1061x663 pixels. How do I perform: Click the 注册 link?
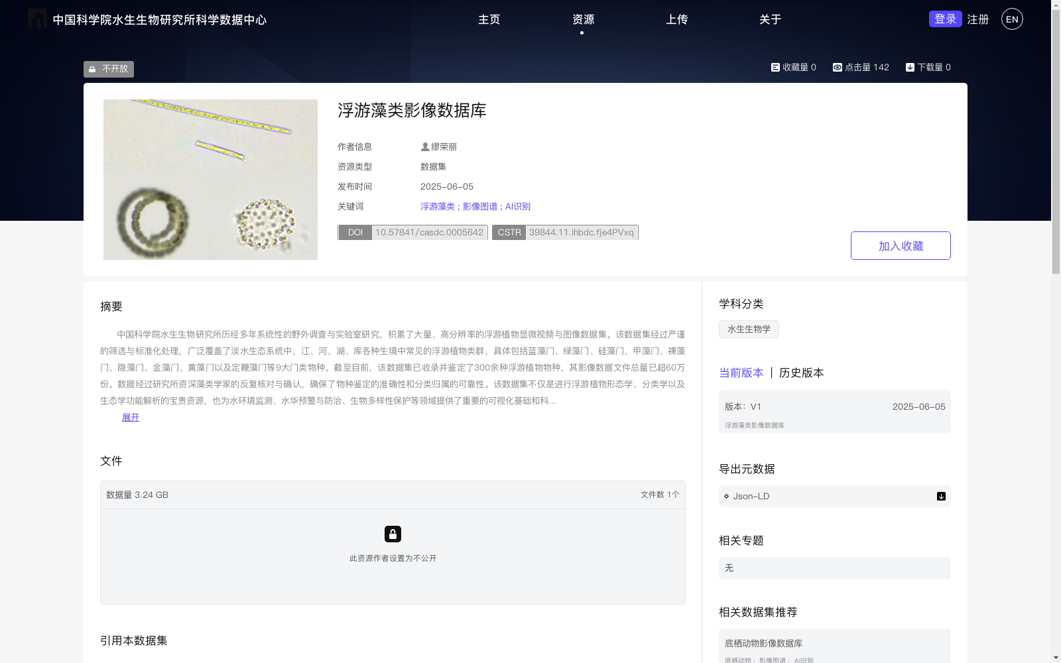pos(978,19)
